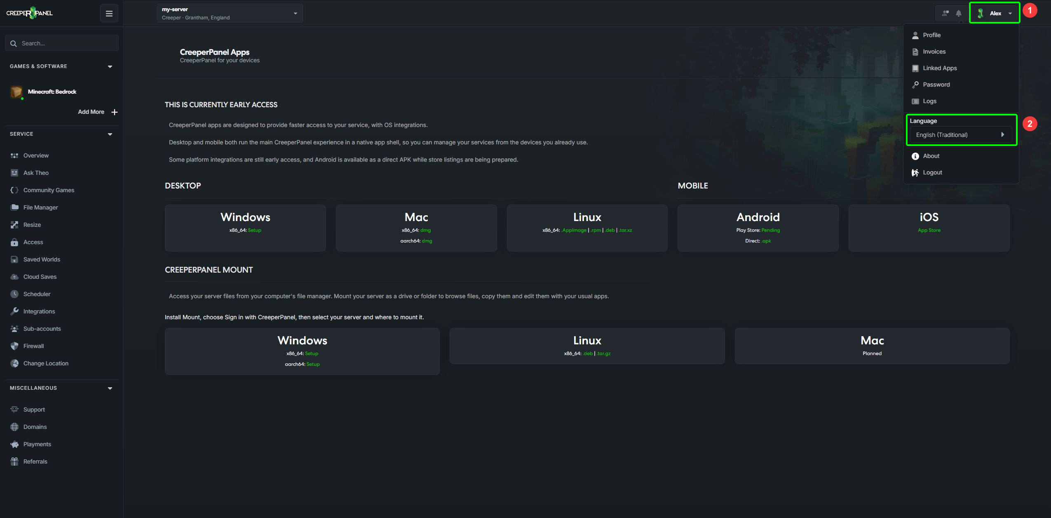Viewport: 1051px width, 518px height.
Task: Download the Linux .AppImage desktop build
Action: 574,230
